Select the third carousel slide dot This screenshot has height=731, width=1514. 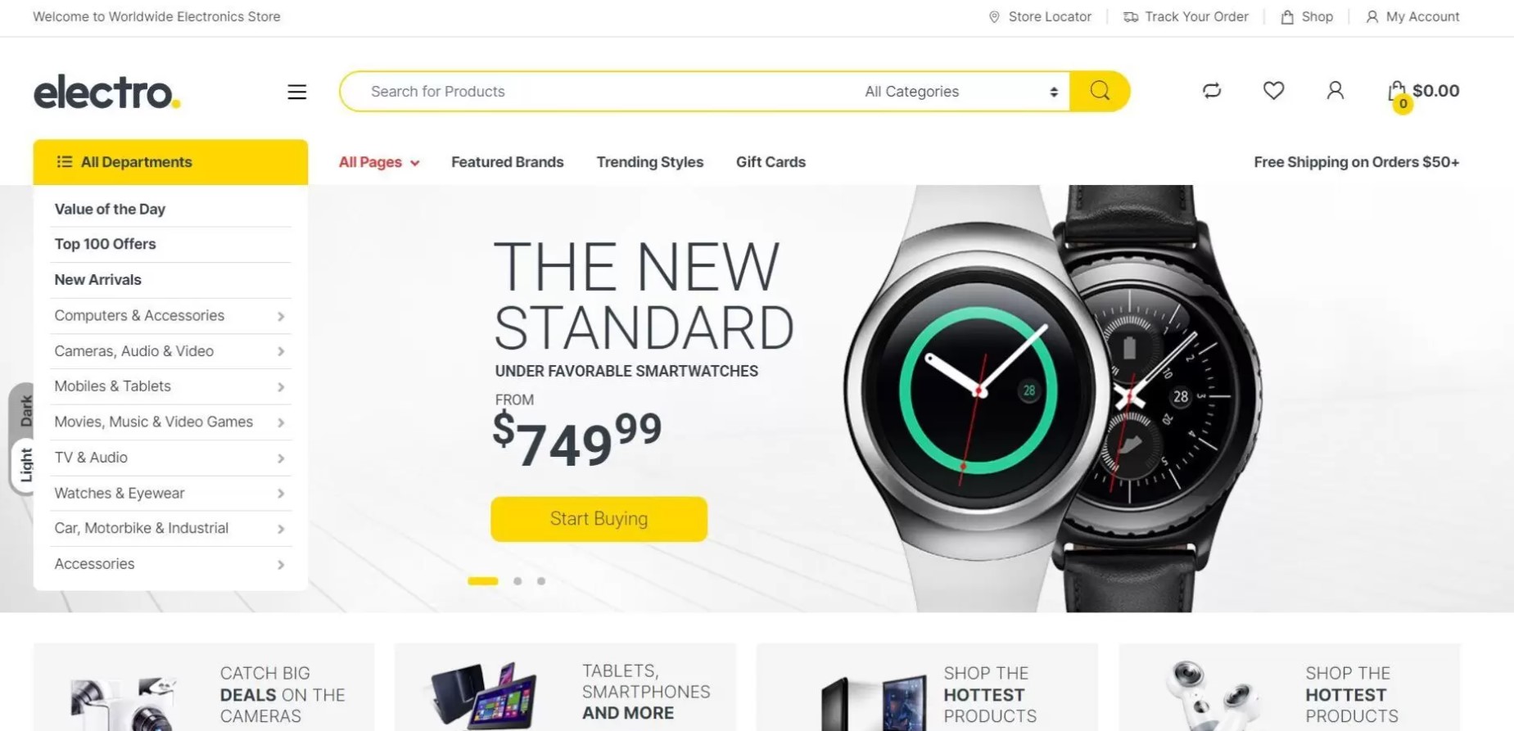pos(541,581)
